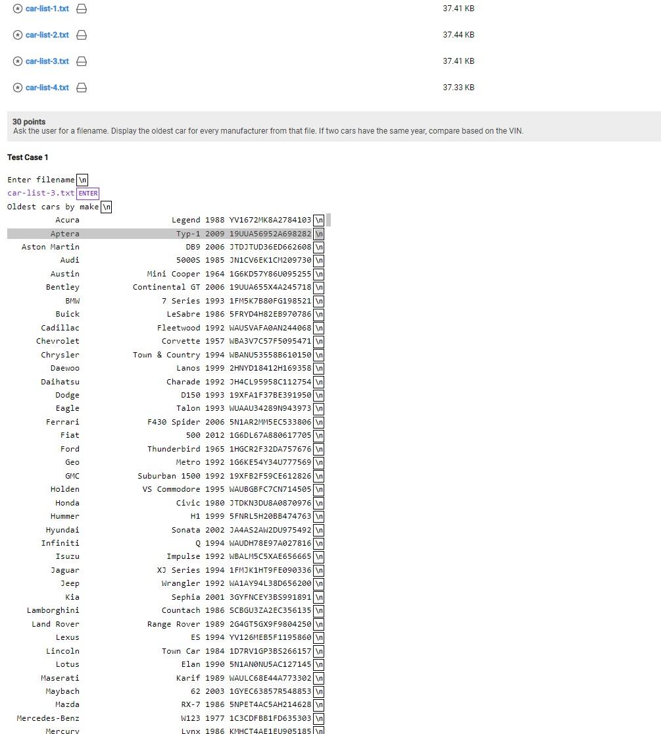
Task: Click the print icon next to car-list-1.txt
Action: [81, 9]
